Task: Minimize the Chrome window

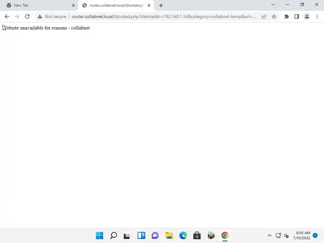Action: (x=287, y=4)
